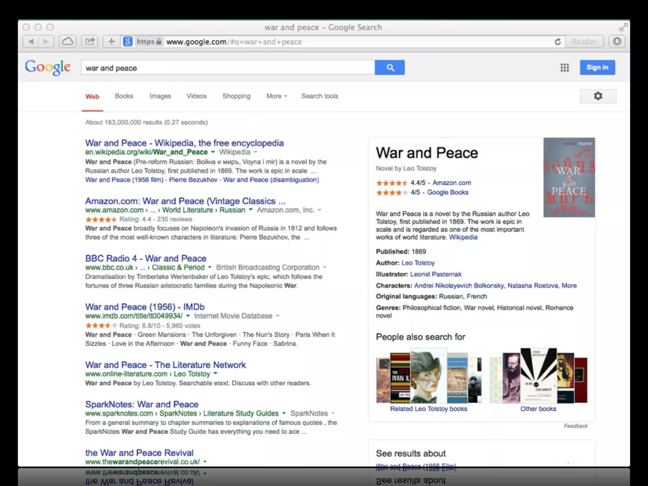Add bookmark using the plus button
The width and height of the screenshot is (648, 486).
coord(111,41)
